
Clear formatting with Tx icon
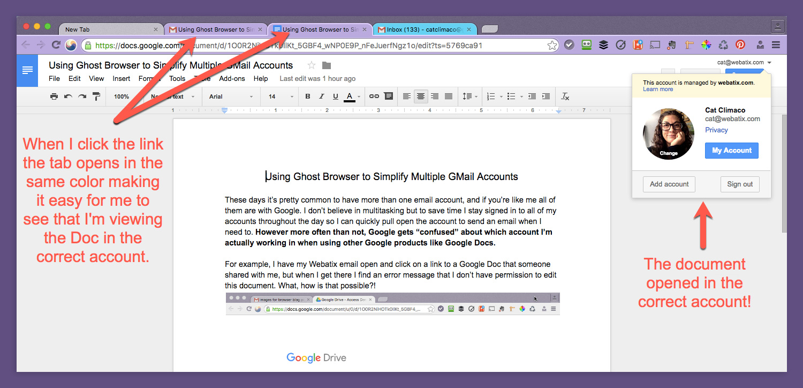point(565,96)
